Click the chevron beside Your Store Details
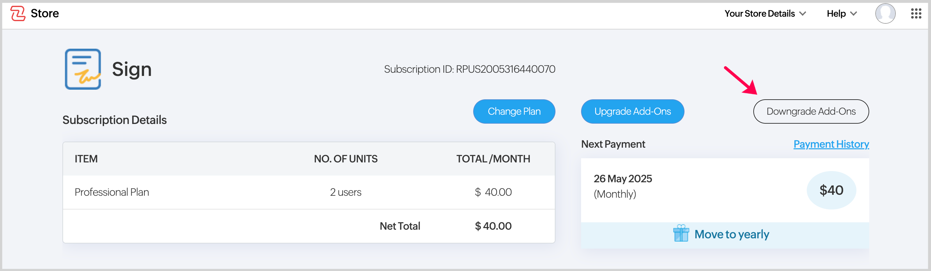The width and height of the screenshot is (931, 271). click(803, 14)
